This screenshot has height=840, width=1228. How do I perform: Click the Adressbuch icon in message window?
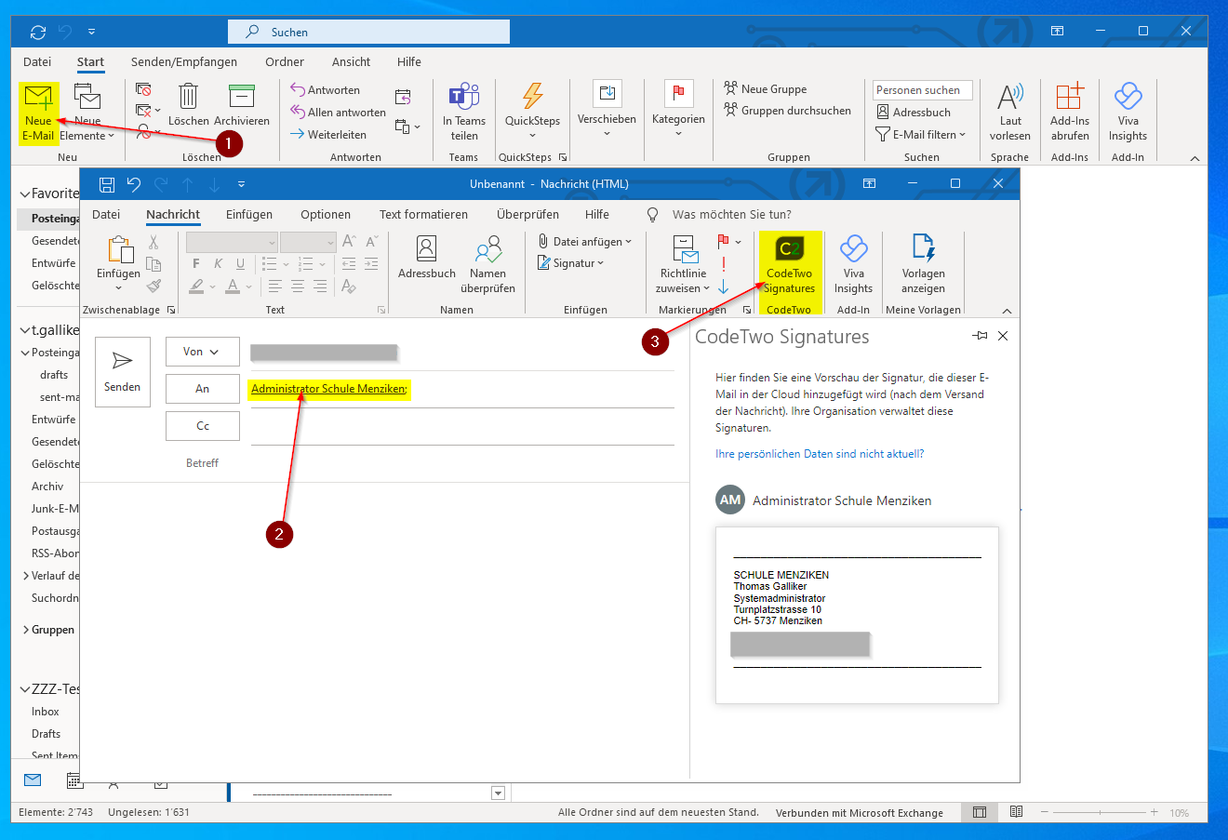pos(426,247)
